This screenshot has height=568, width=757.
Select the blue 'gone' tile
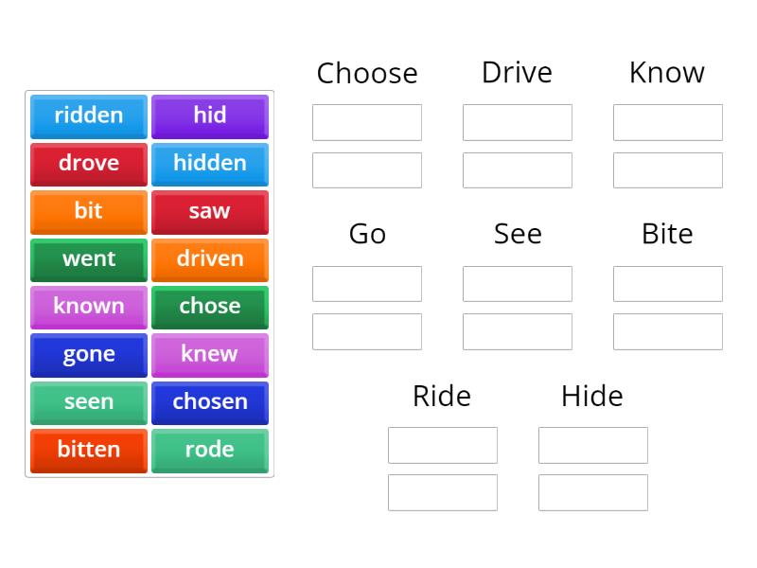pyautogui.click(x=88, y=354)
